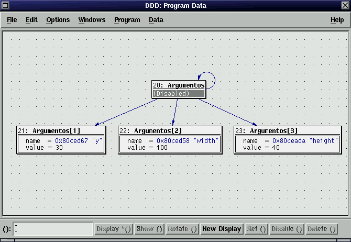Open the Help menu

(x=337, y=20)
